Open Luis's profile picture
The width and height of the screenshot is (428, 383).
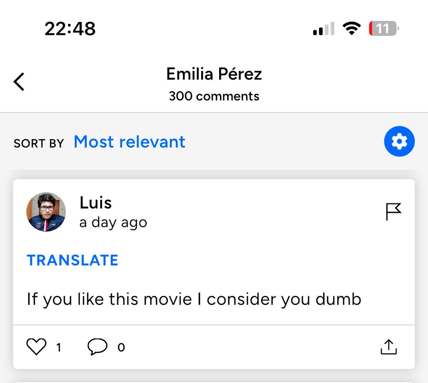[x=46, y=212]
